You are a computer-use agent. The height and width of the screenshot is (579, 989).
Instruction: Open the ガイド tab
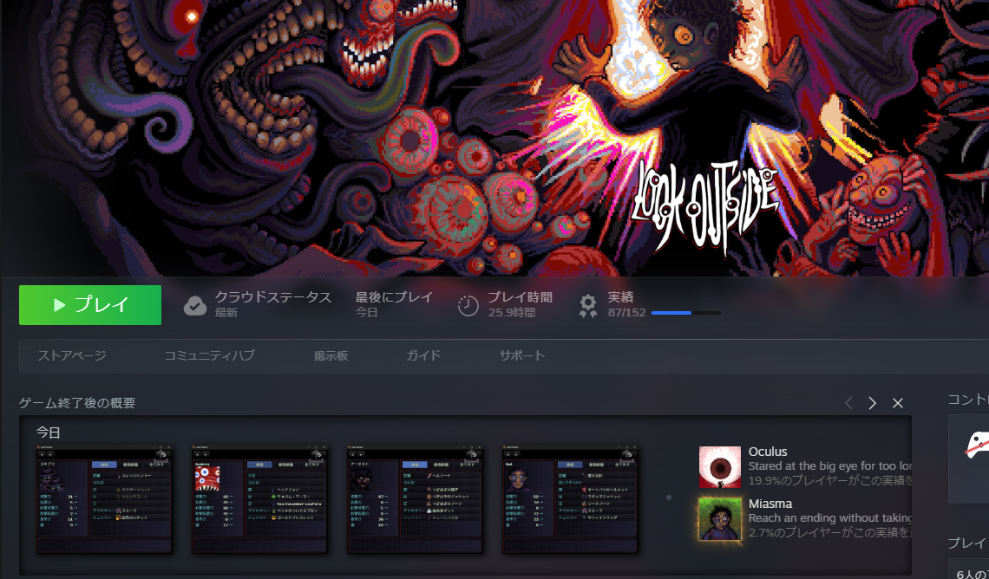tap(423, 355)
